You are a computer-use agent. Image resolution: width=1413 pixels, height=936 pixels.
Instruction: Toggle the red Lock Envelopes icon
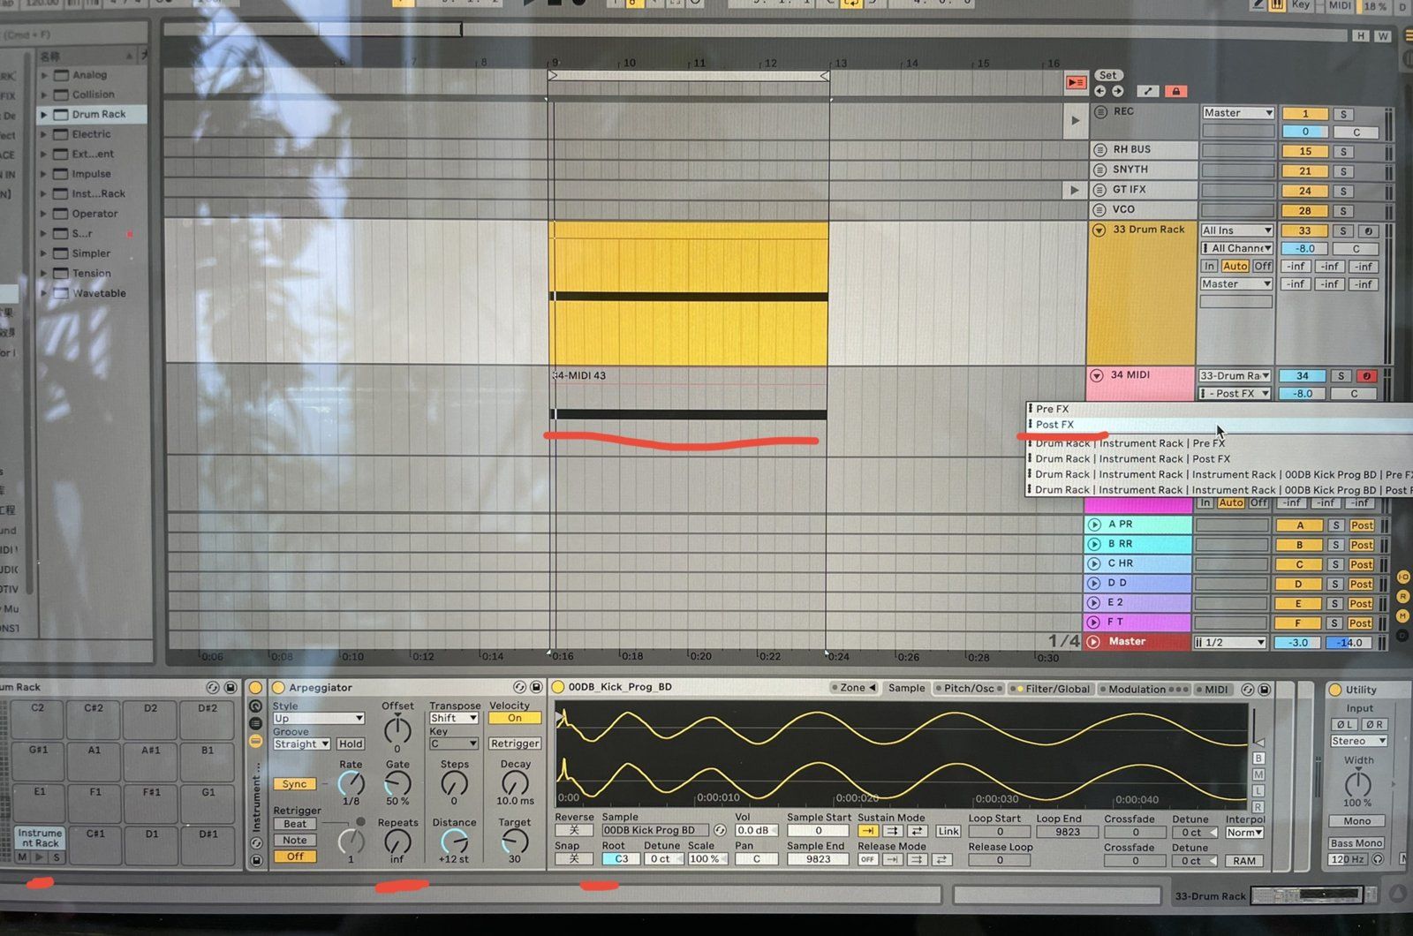(1175, 91)
